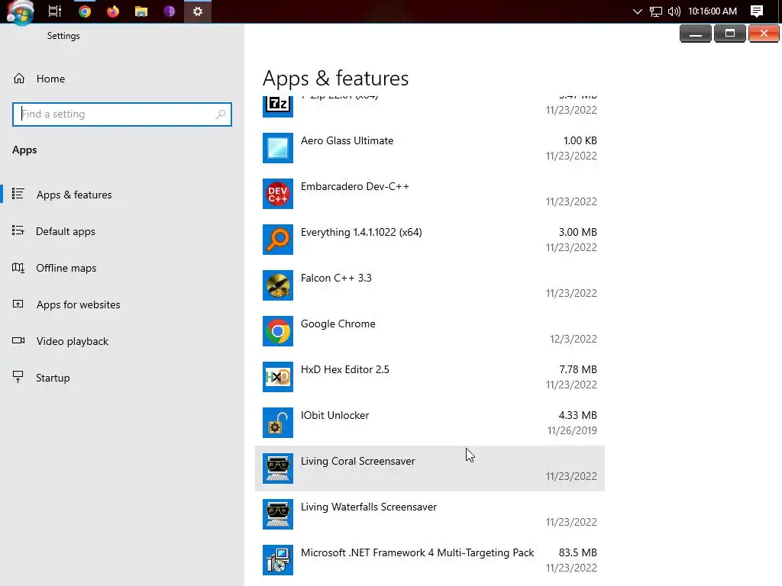Focus the Find a setting search box

tap(122, 114)
